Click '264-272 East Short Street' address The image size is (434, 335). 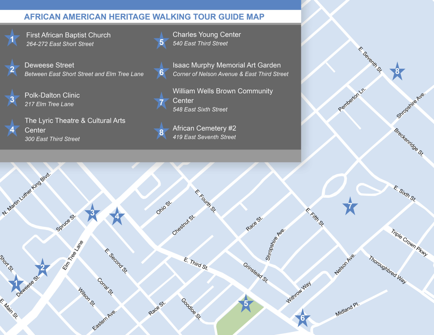(60, 44)
